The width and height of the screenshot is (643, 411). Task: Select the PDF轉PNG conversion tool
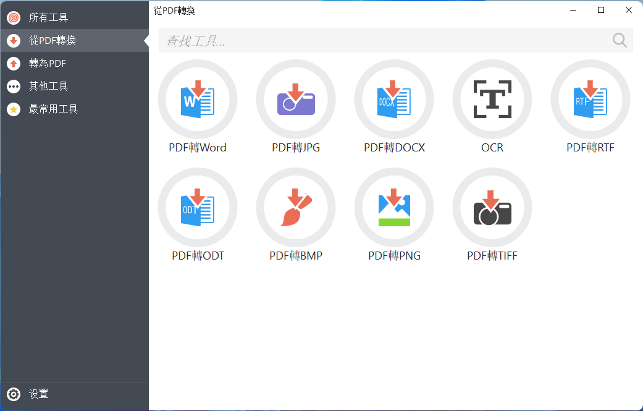pos(393,208)
